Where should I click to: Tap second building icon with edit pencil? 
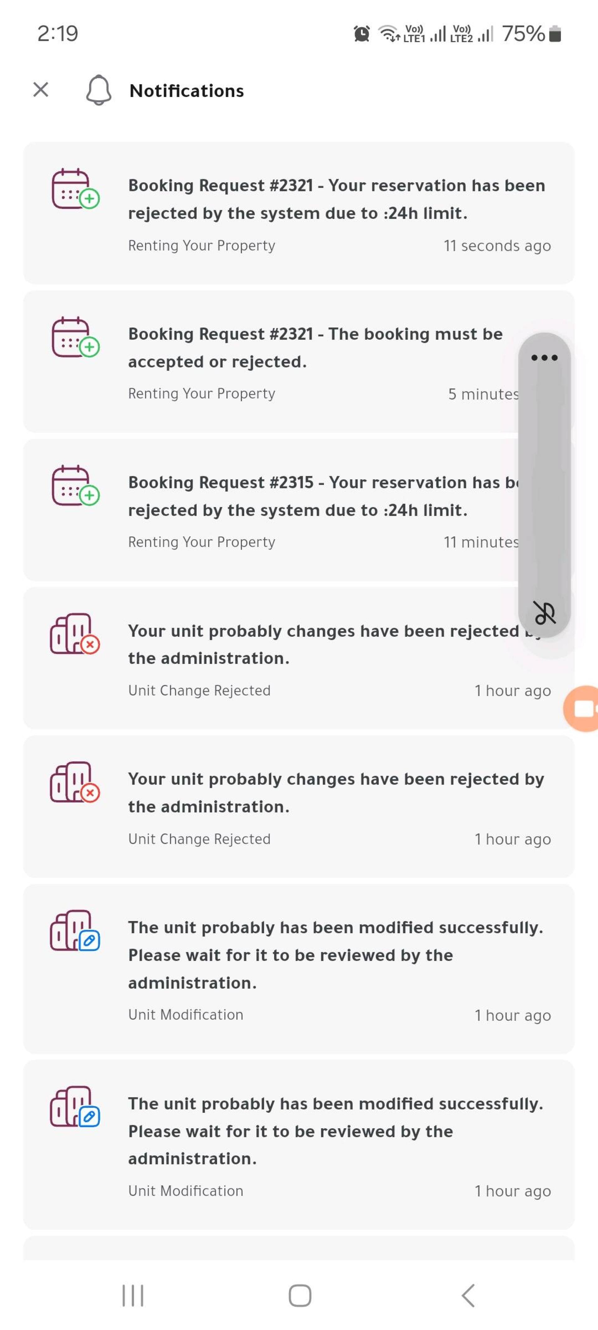coord(75,1107)
